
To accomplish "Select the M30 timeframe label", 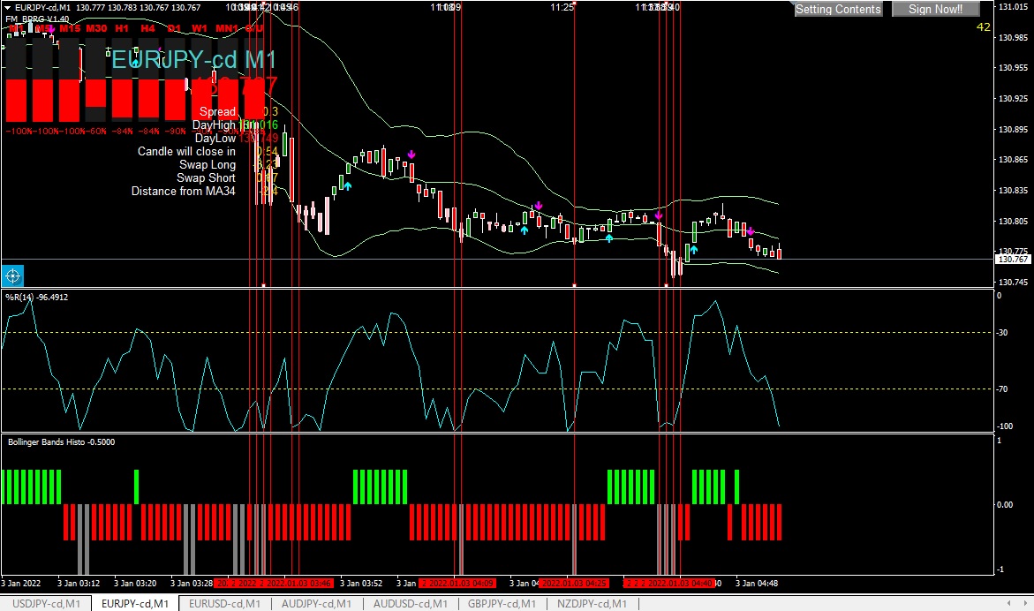I will click(x=96, y=28).
